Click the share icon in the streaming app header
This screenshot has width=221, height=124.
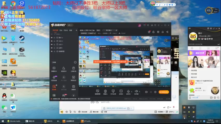coord(167,32)
